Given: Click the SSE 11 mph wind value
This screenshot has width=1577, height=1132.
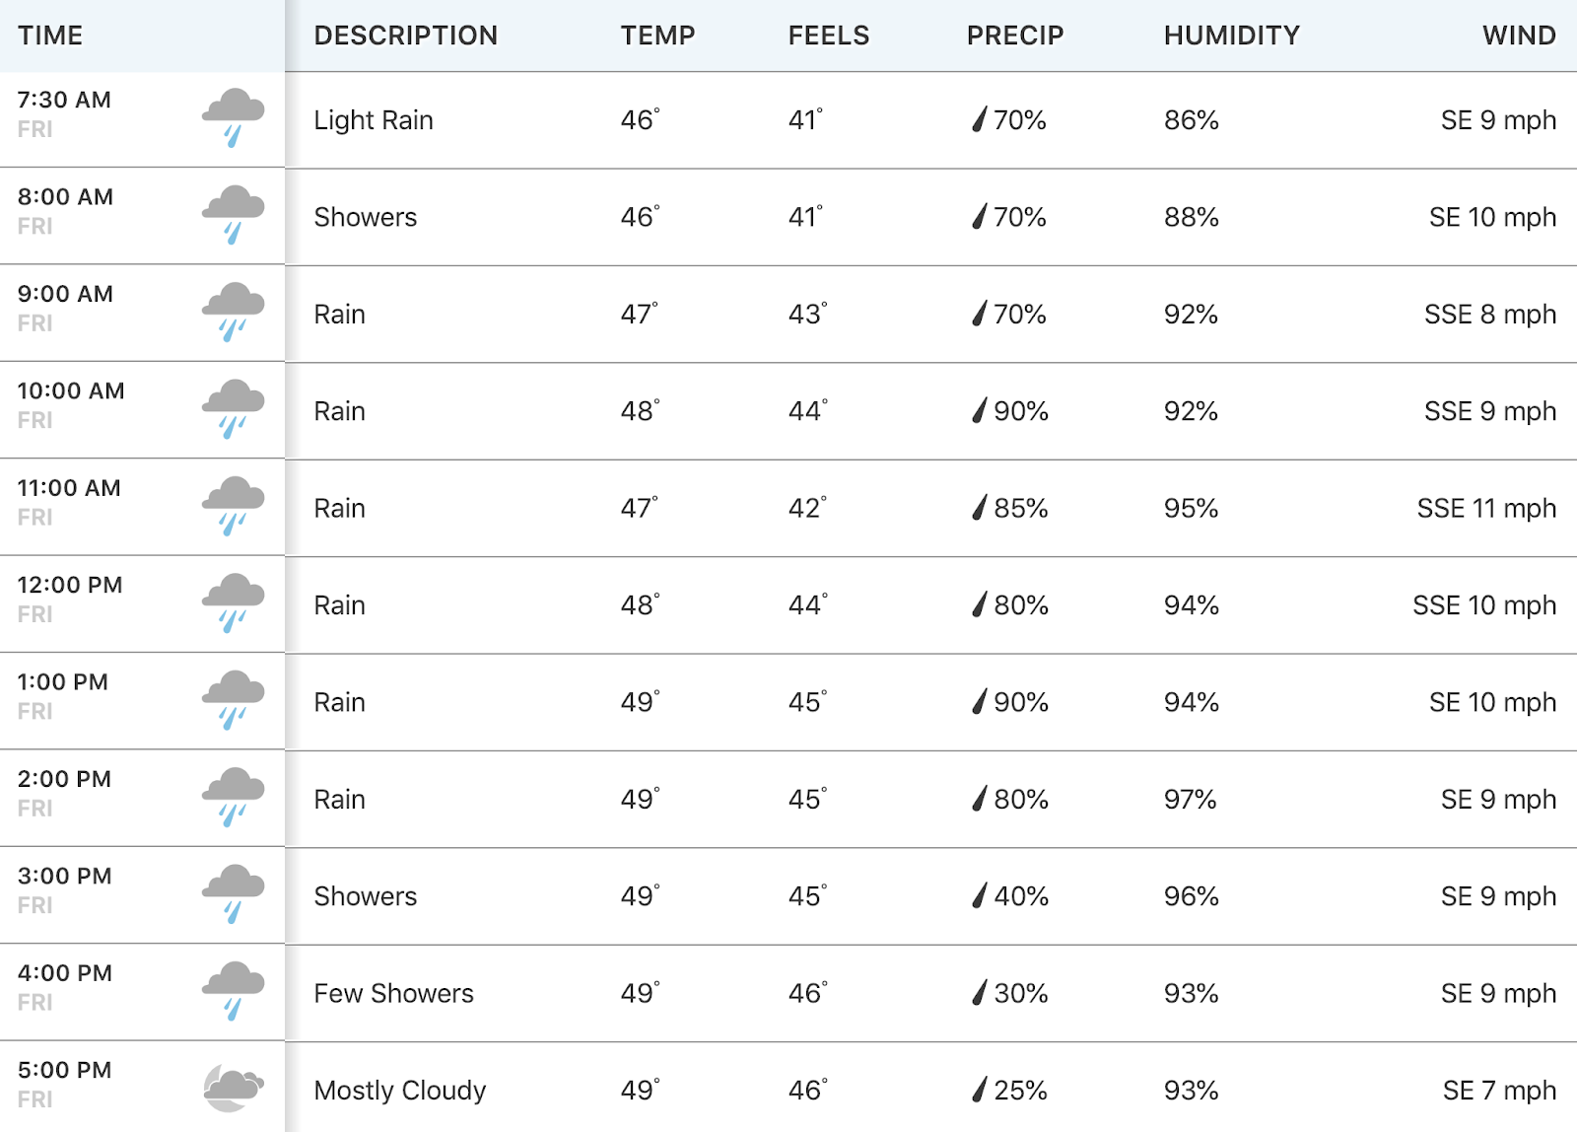Looking at the screenshot, I should [1486, 508].
